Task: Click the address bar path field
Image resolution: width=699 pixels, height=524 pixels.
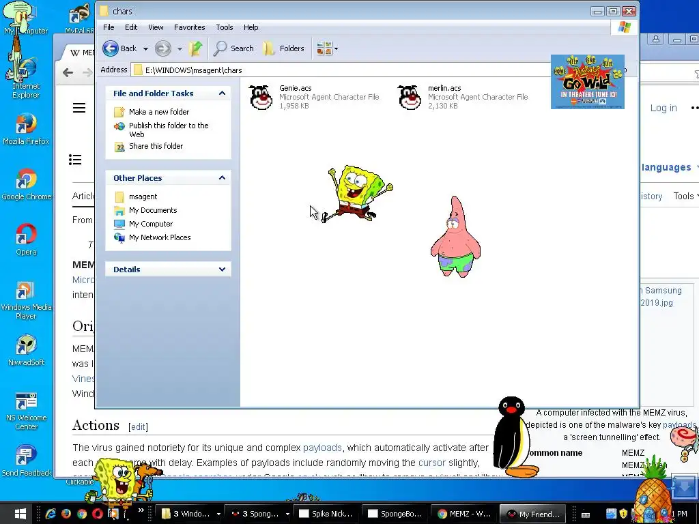Action: click(x=341, y=70)
